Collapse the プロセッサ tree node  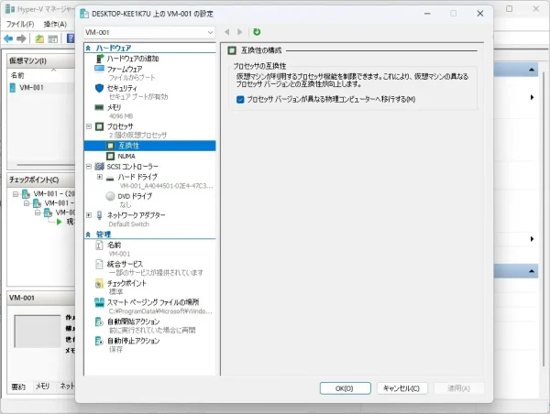point(89,126)
